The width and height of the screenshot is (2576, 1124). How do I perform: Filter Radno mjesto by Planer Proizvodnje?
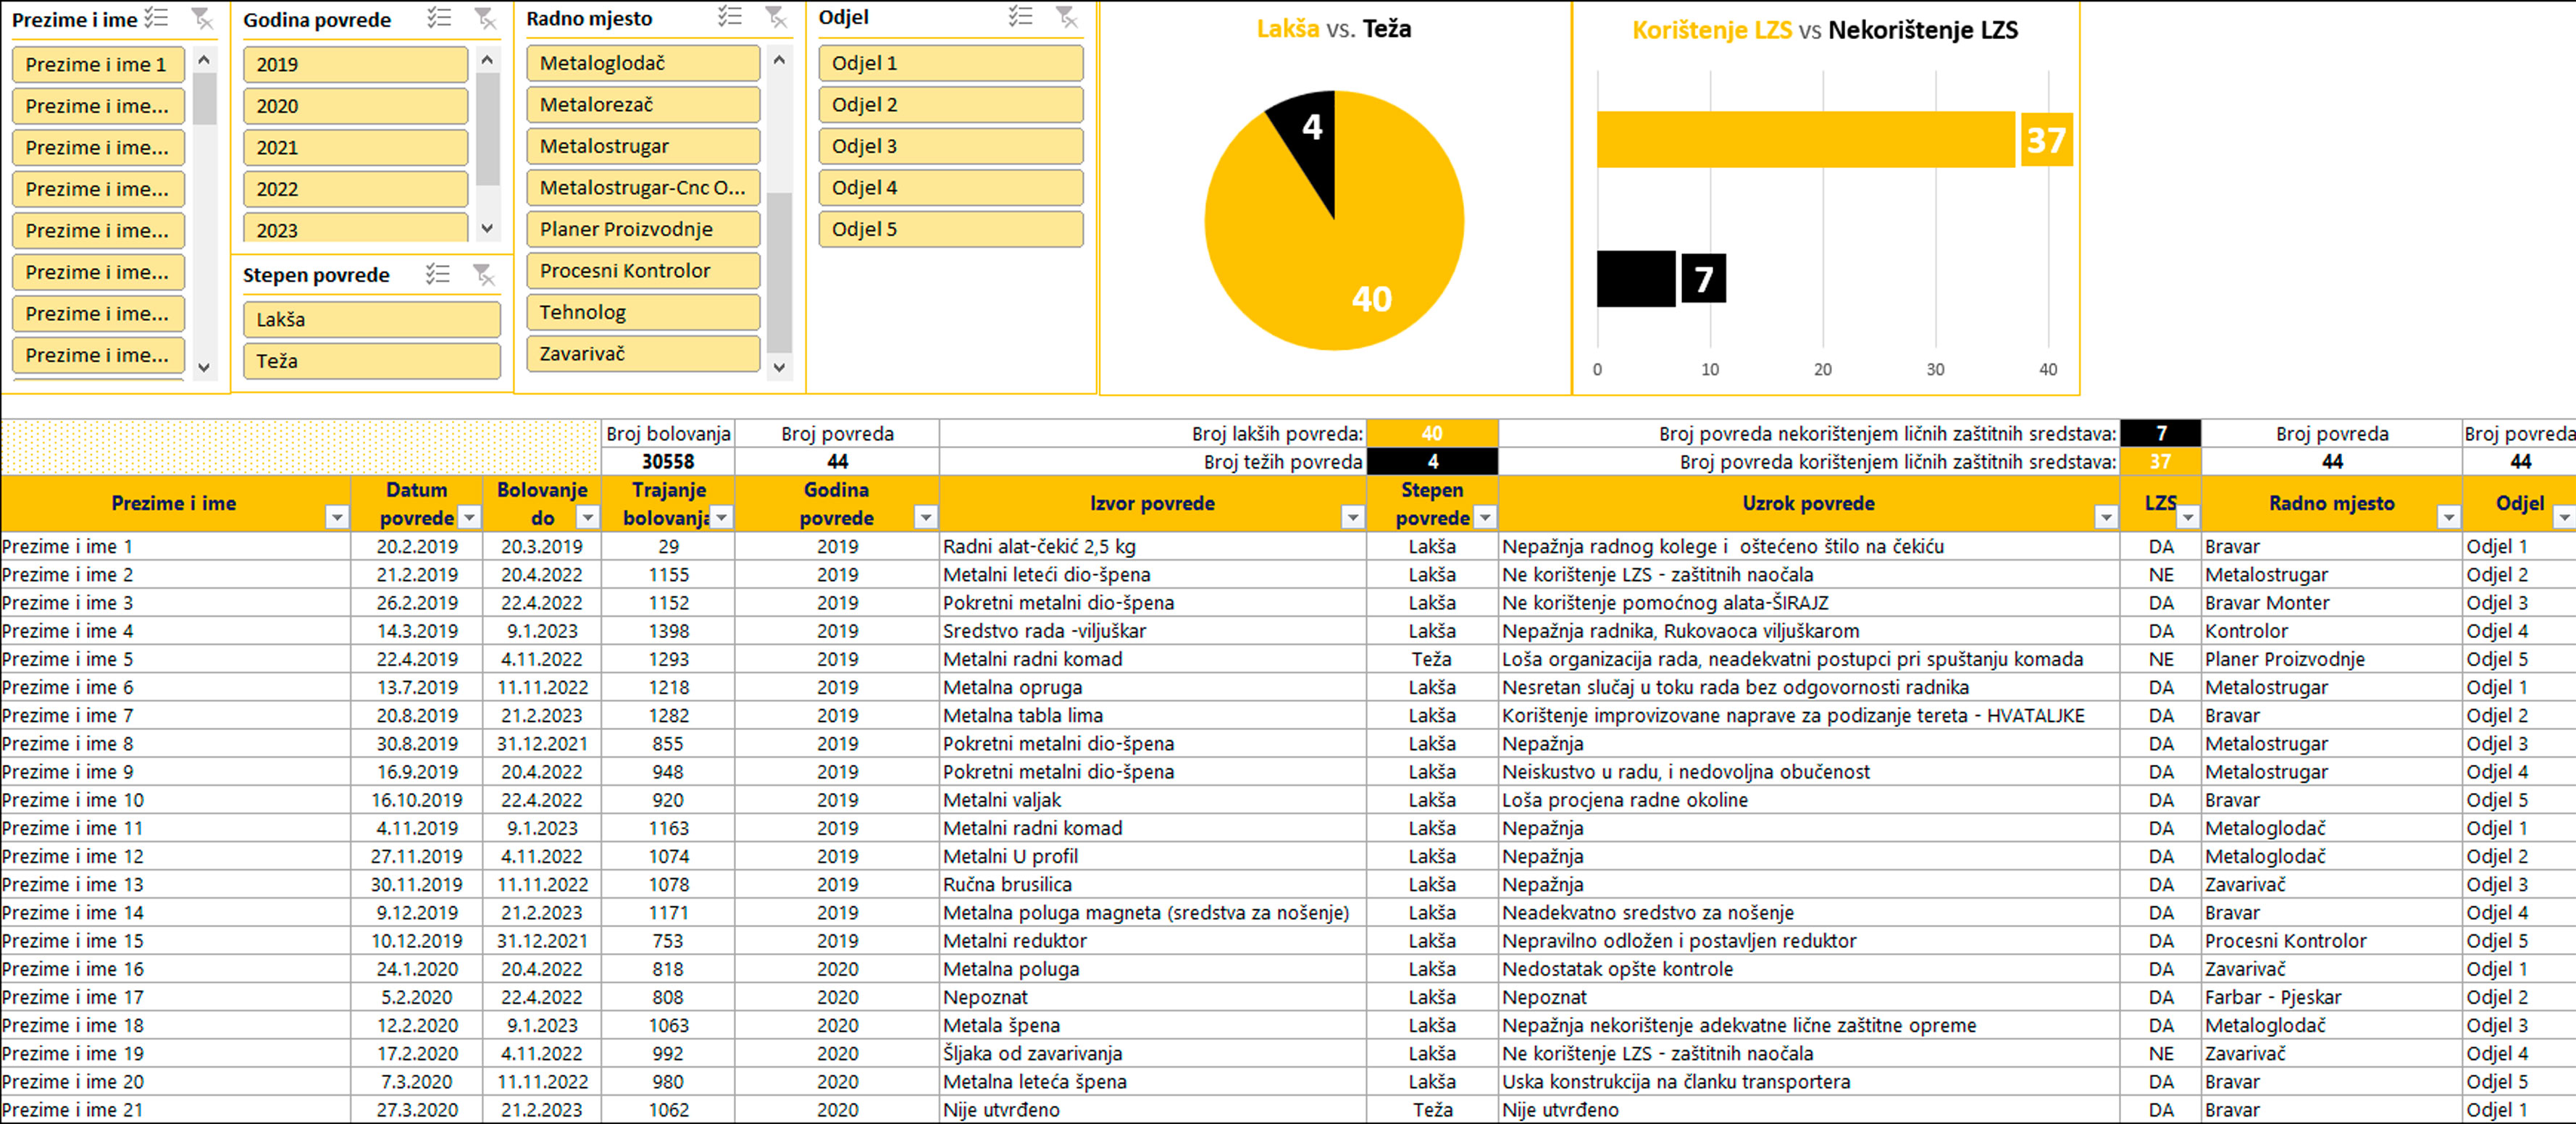coord(643,229)
